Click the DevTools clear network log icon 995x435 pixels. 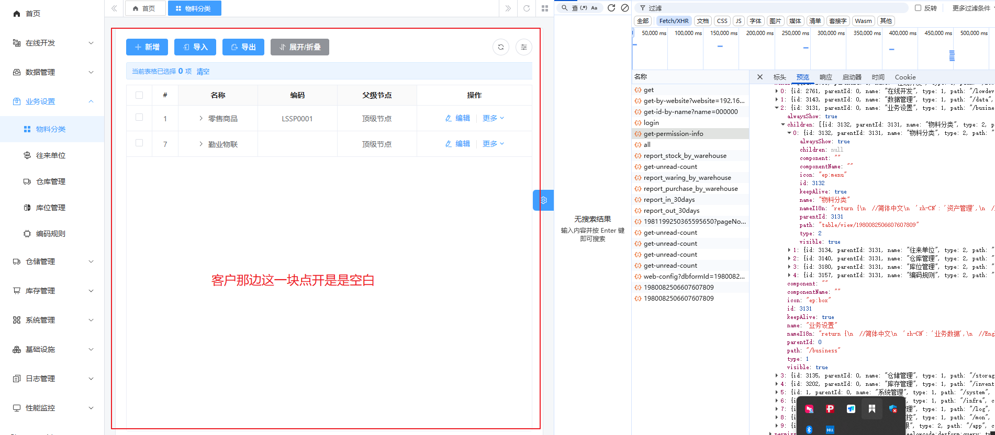coord(625,8)
